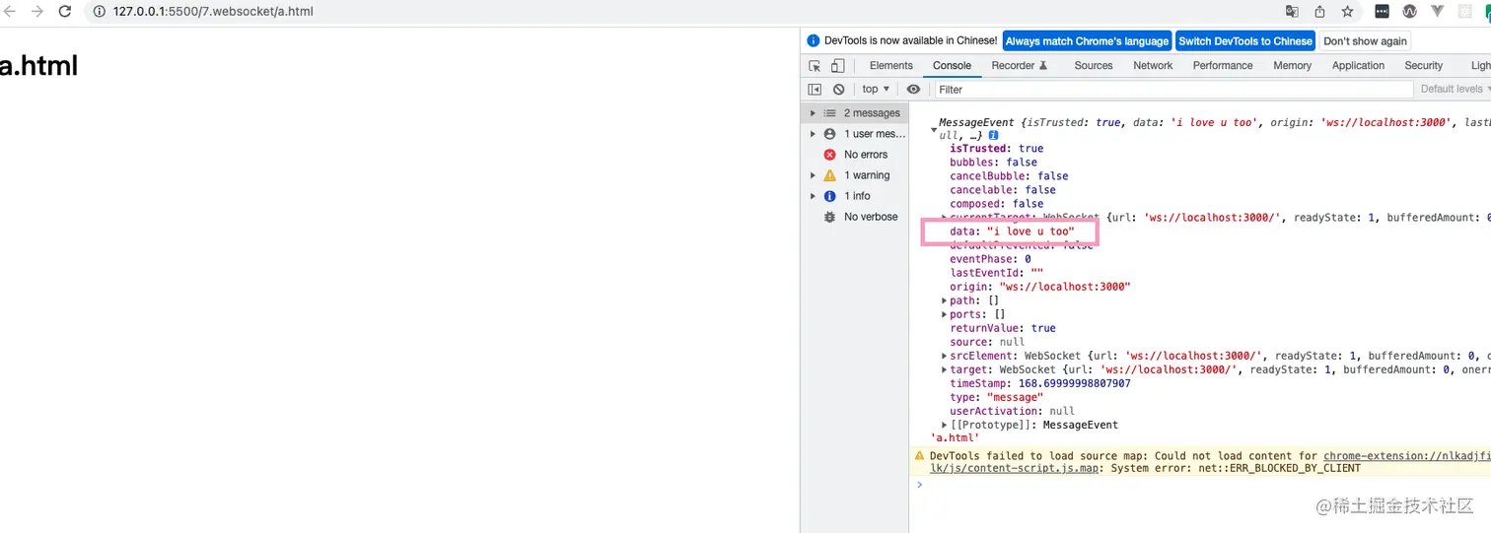Click the console prompt input line
1491x533 pixels.
pos(1203,485)
